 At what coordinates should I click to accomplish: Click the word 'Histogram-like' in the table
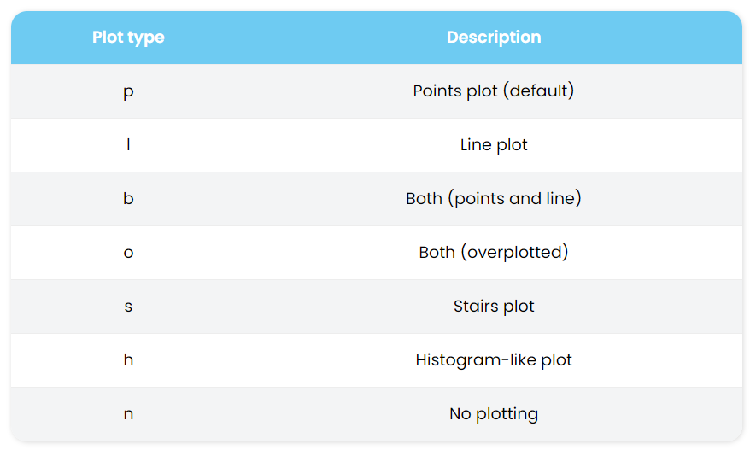[x=471, y=360]
